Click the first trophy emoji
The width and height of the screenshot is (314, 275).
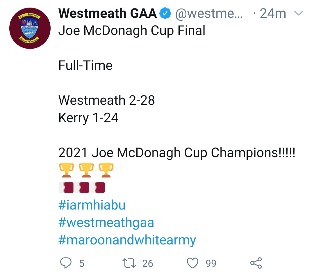point(67,170)
